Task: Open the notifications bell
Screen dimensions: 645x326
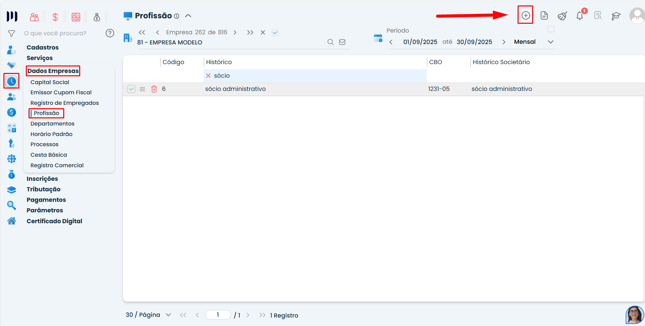Action: tap(580, 16)
